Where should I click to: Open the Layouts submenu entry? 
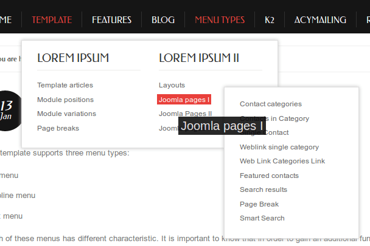click(x=172, y=85)
